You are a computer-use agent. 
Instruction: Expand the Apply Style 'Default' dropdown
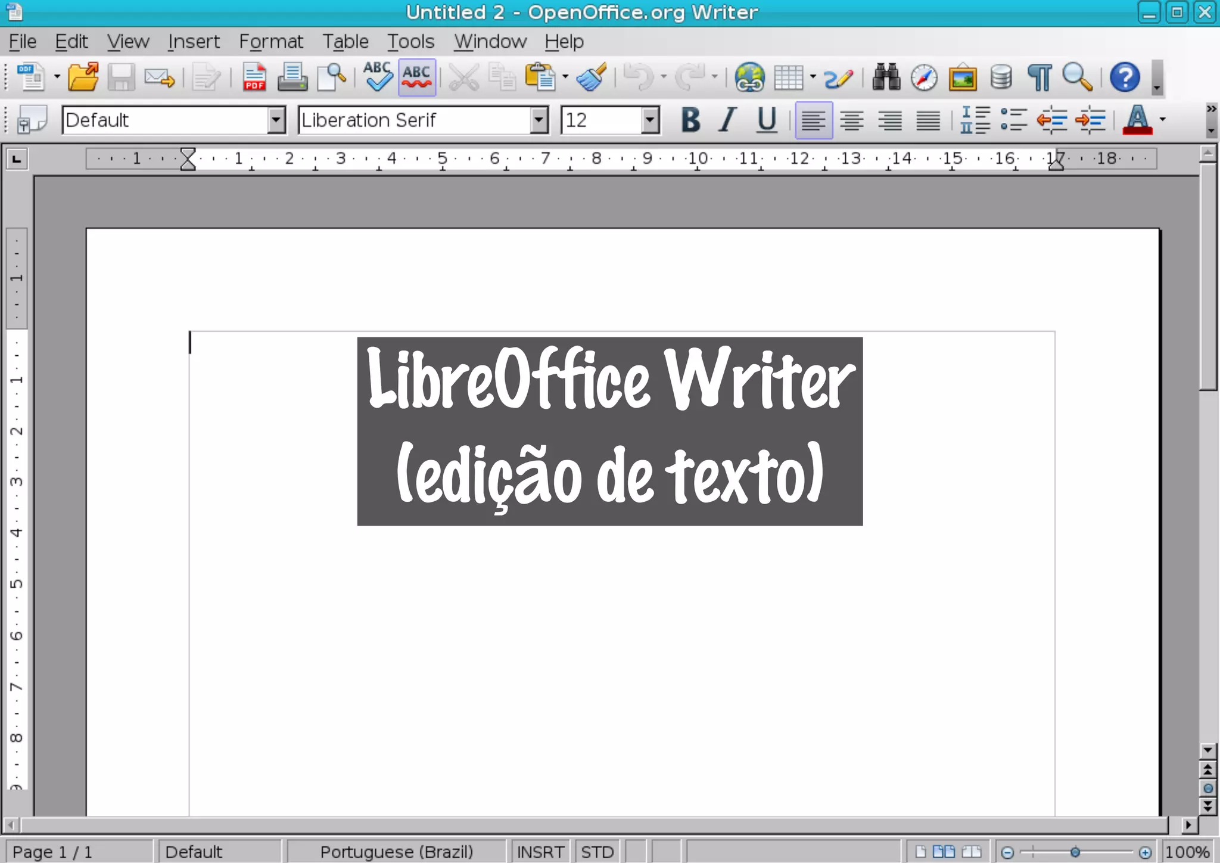tap(276, 120)
